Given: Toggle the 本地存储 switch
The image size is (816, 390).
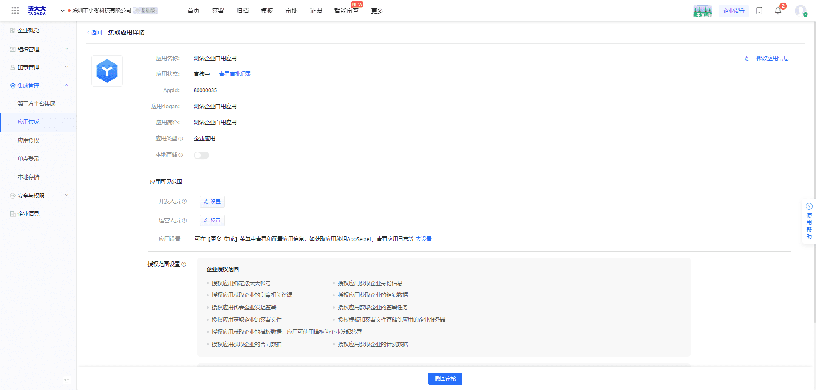Looking at the screenshot, I should (x=201, y=155).
